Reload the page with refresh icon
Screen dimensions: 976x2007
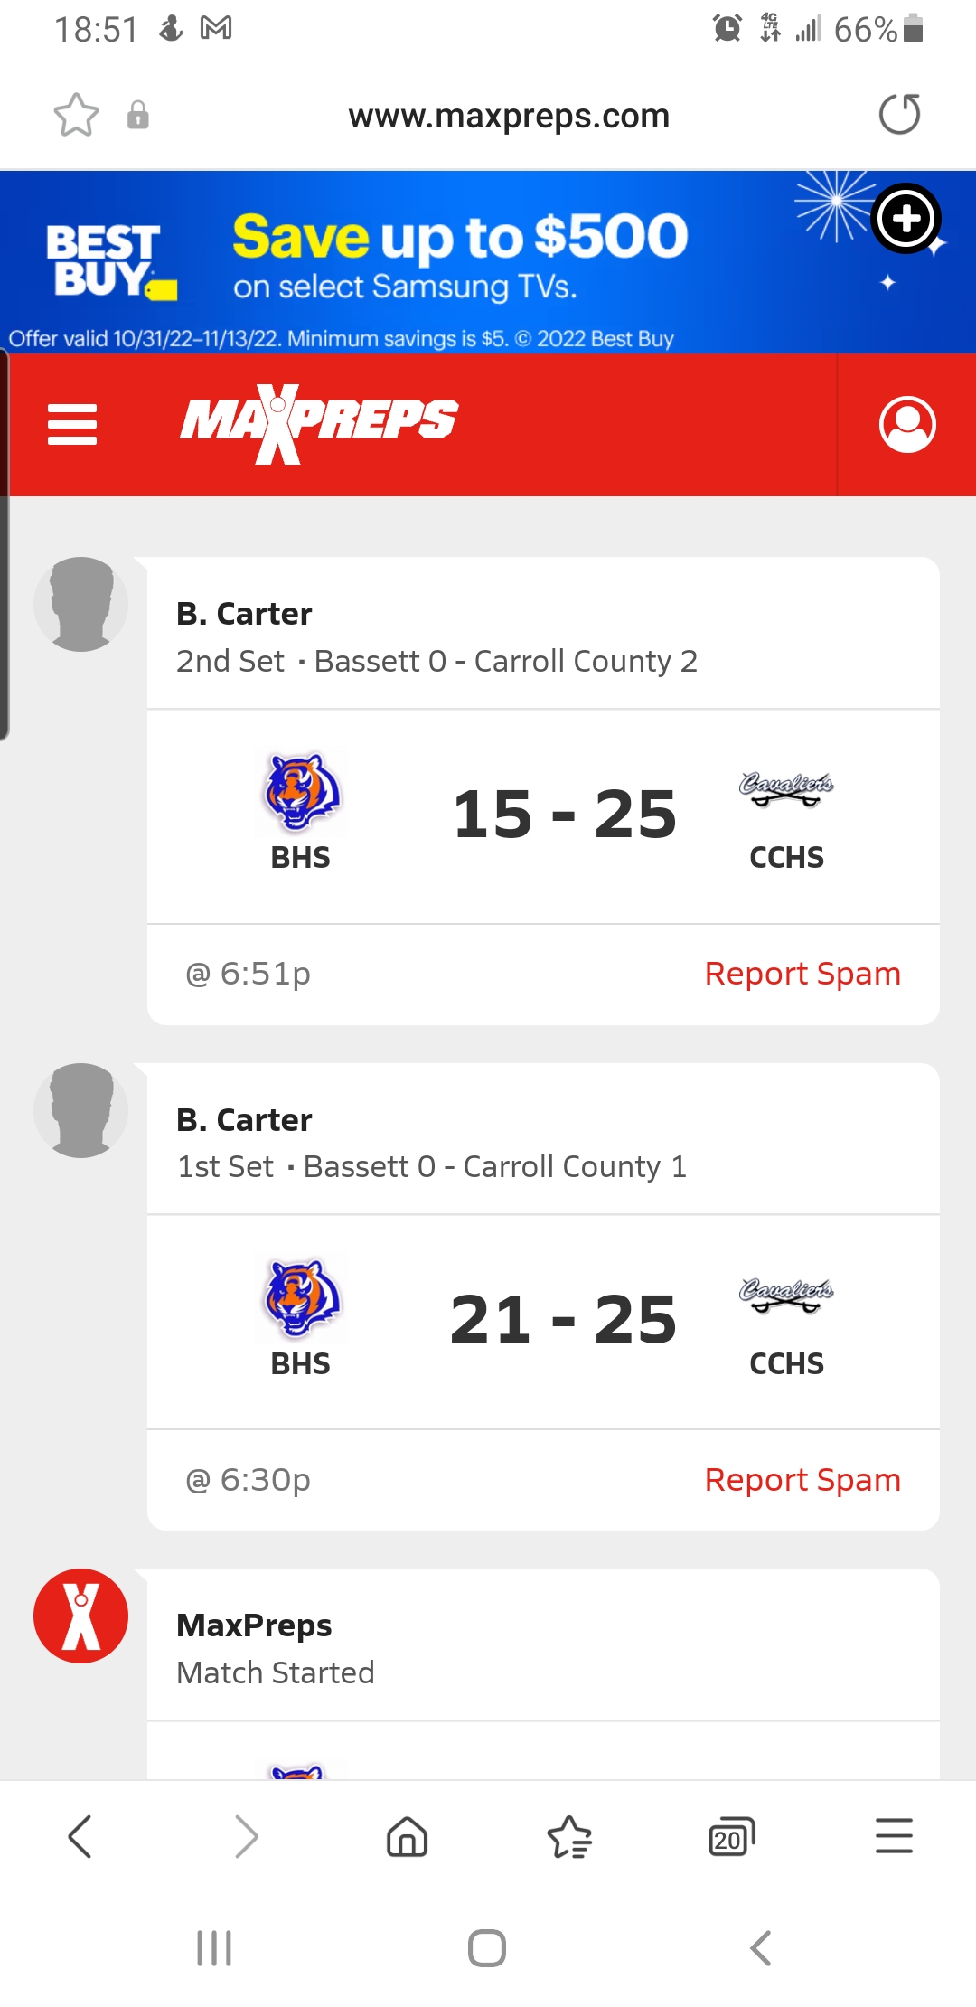[x=899, y=115]
